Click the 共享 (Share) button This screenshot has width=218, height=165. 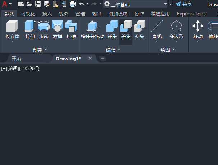pos(183,4)
